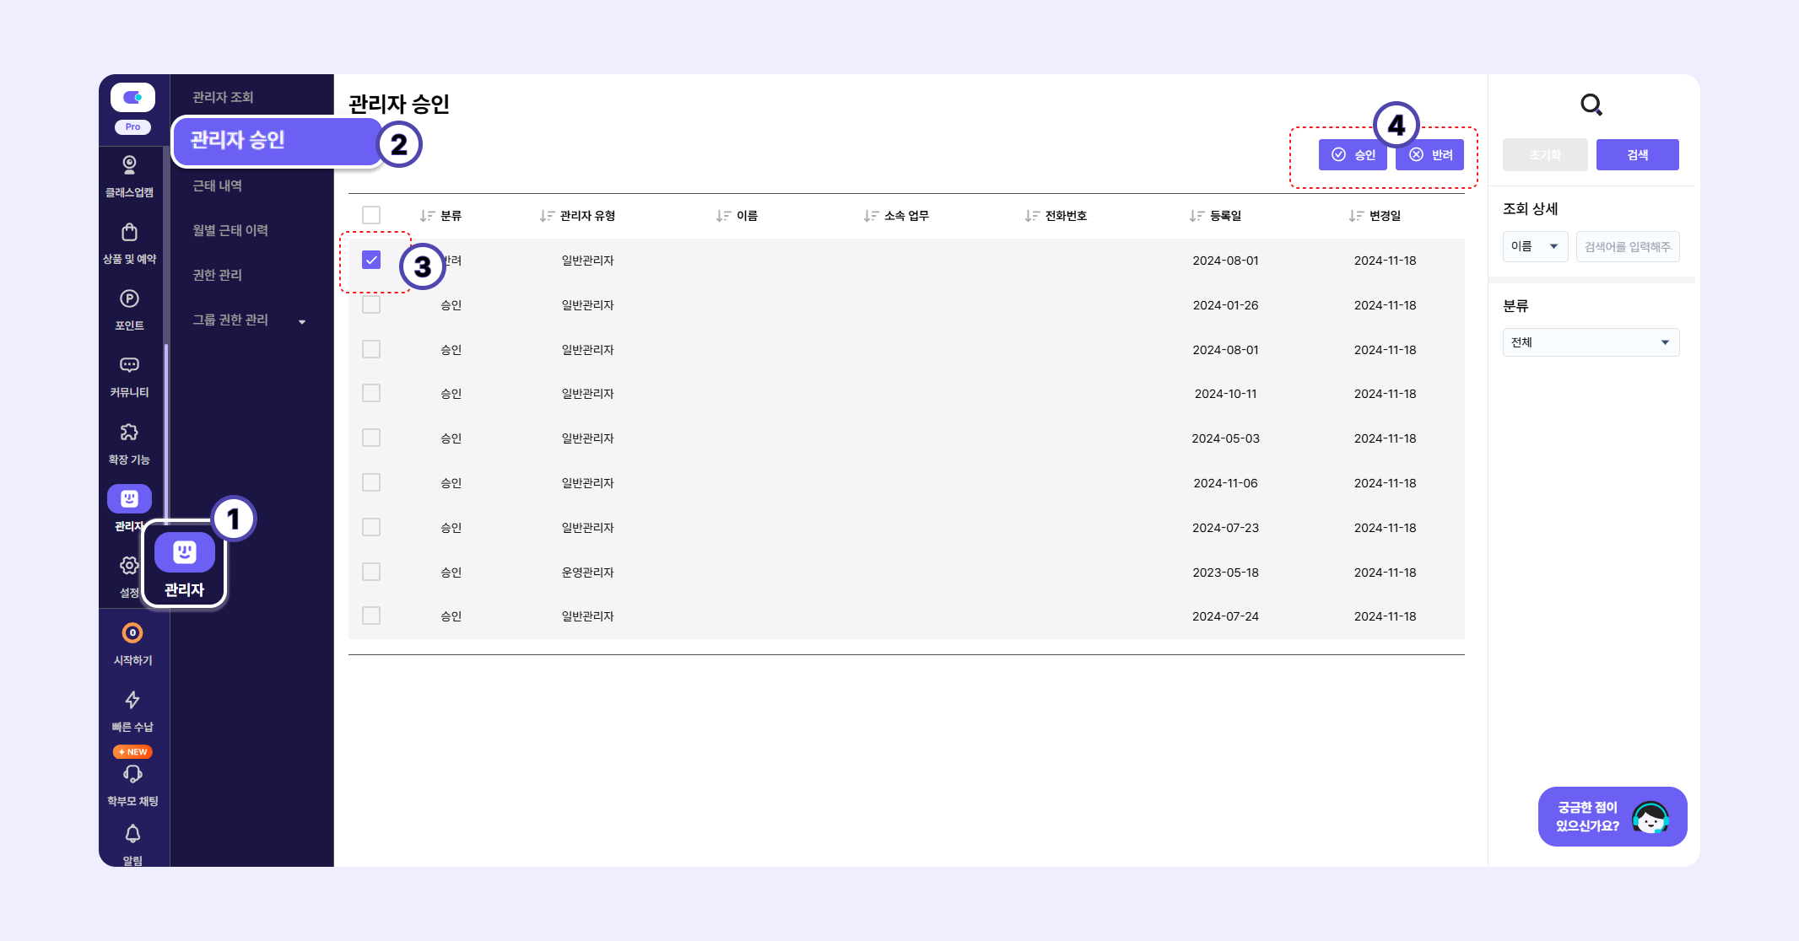Open 학부모 채팅 headset icon
Viewport: 1799px width, 941px height.
click(132, 774)
